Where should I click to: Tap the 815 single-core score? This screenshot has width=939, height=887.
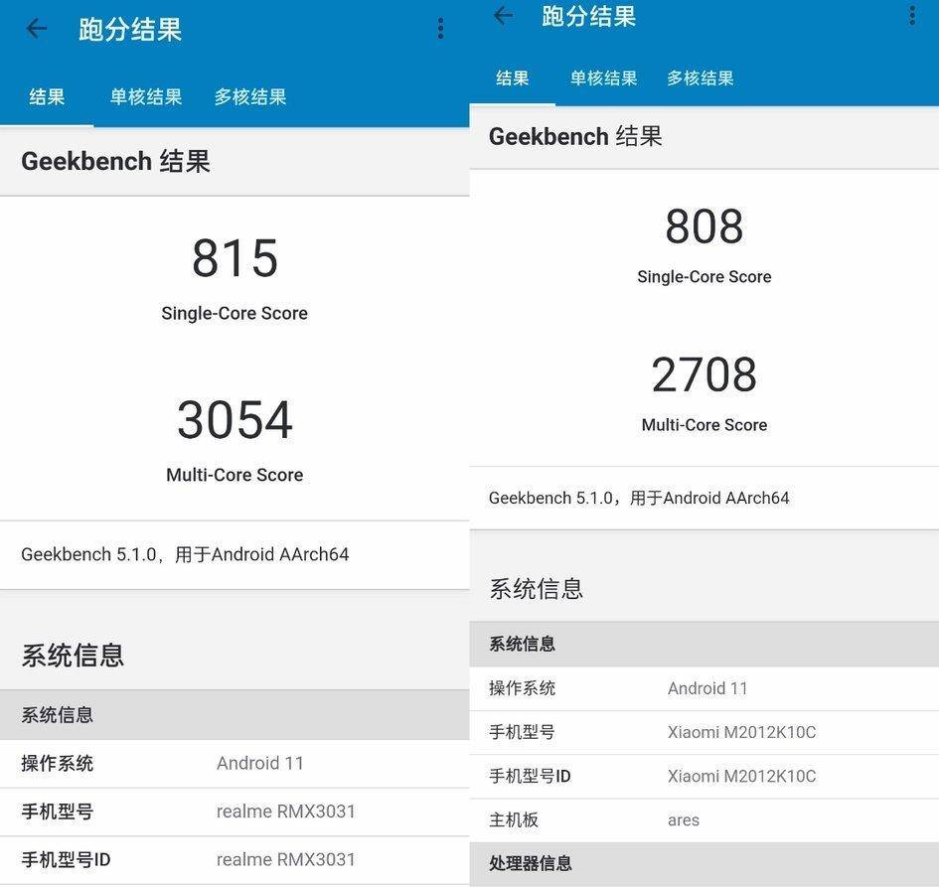coord(235,258)
